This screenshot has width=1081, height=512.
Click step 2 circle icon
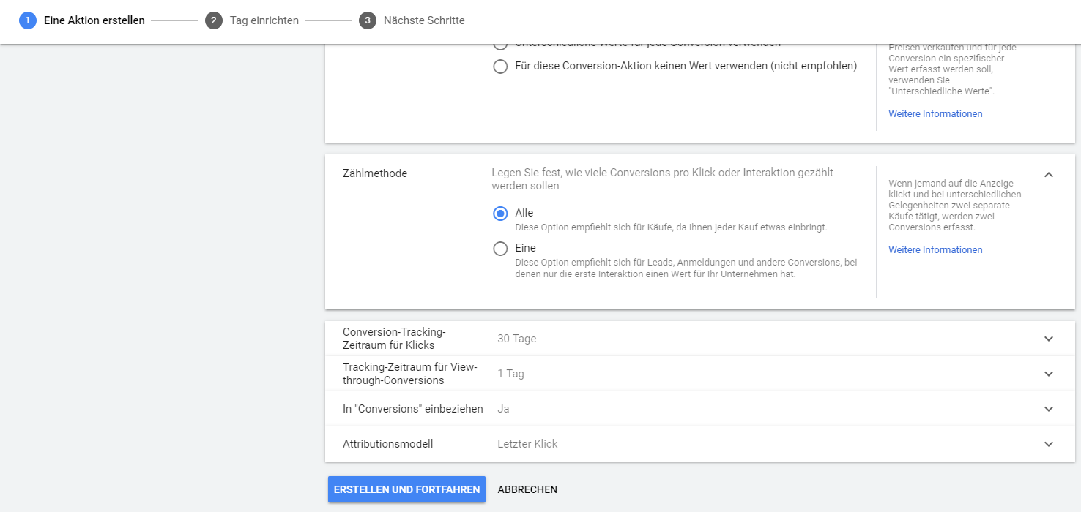tap(214, 20)
